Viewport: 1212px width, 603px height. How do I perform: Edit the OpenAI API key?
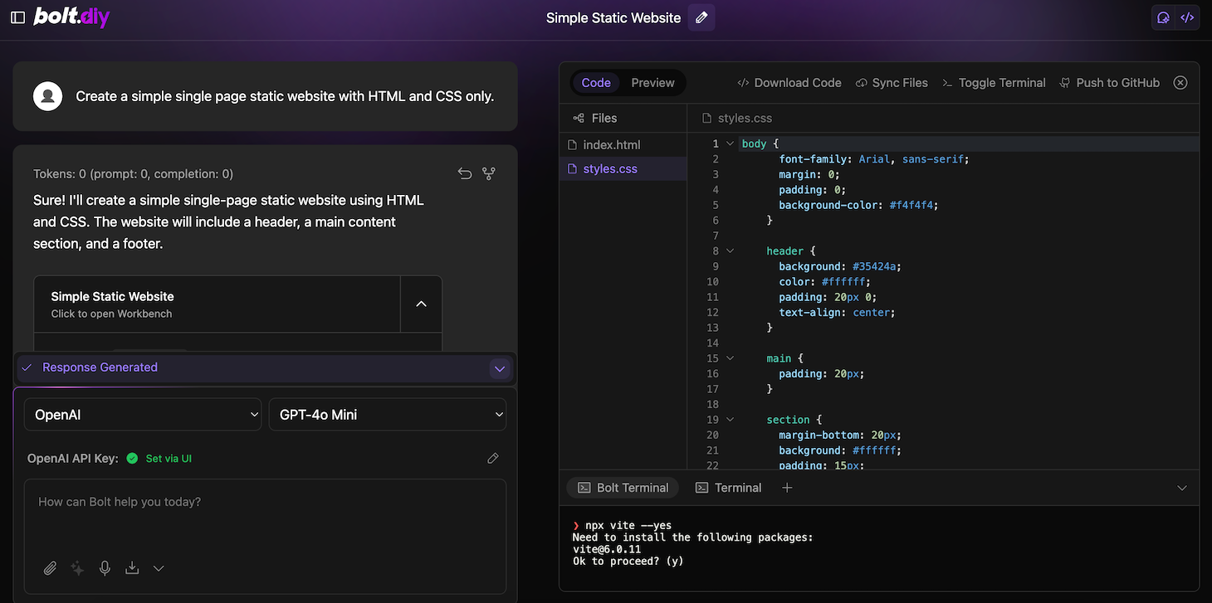pos(492,459)
